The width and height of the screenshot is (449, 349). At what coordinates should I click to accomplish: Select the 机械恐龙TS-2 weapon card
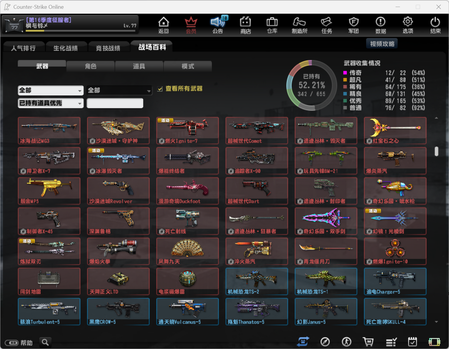coord(257,281)
